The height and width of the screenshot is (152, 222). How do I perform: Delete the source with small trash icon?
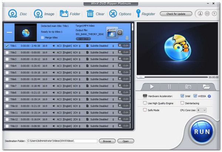(x=127, y=38)
